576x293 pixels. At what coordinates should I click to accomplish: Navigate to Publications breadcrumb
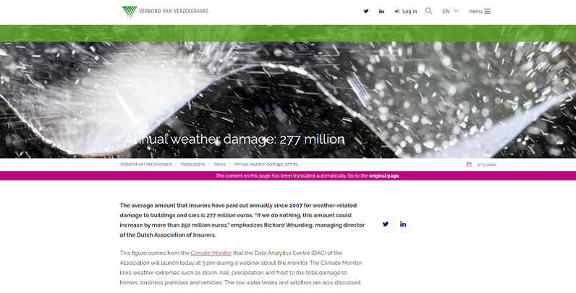(x=192, y=165)
